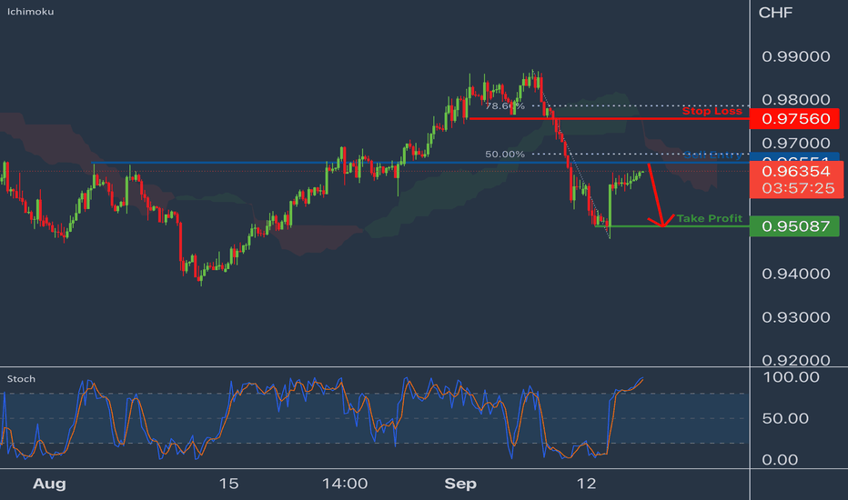
Task: Click the 14:00 time axis label
Action: [x=345, y=484]
